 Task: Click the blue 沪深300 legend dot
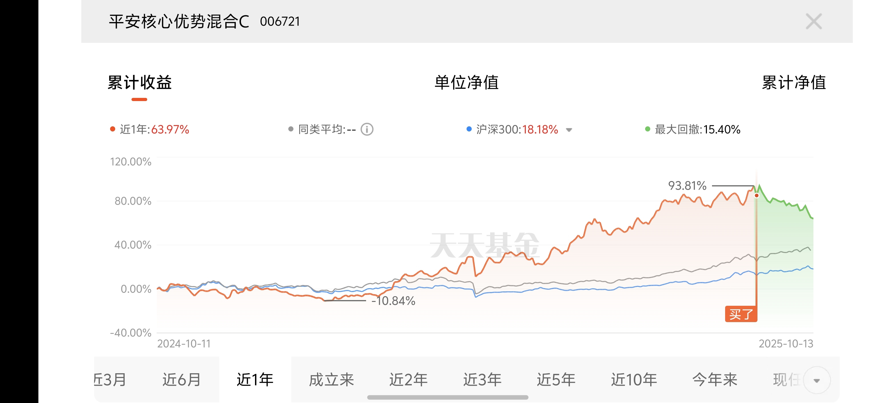[x=469, y=129]
